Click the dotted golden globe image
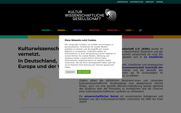 pos(34,87)
